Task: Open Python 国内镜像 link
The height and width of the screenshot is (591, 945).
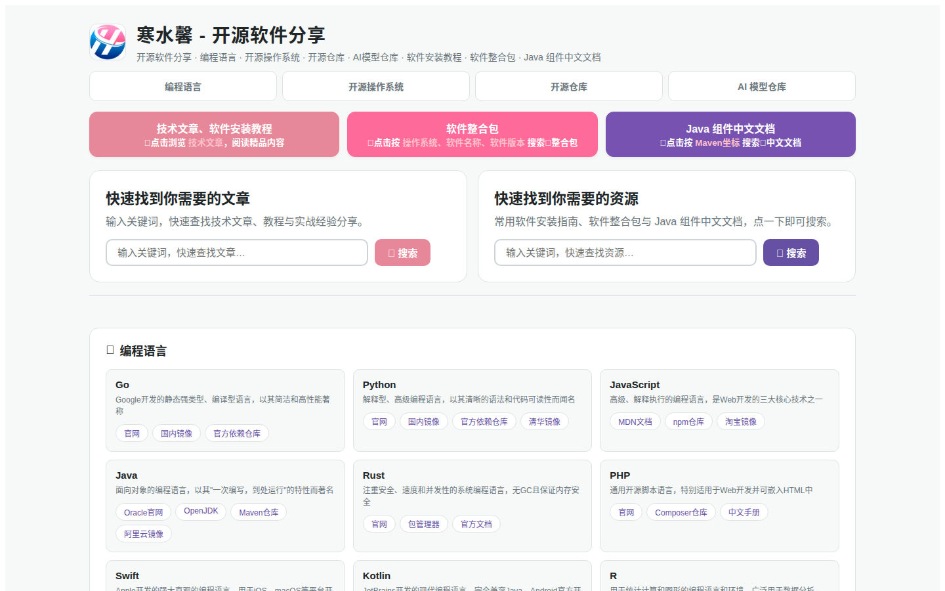Action: (424, 422)
